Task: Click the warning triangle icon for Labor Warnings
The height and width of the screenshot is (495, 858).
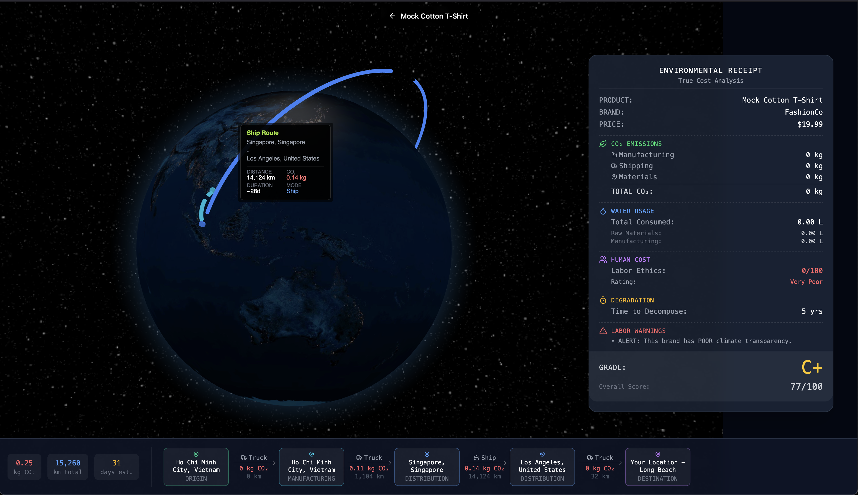Action: coord(603,331)
